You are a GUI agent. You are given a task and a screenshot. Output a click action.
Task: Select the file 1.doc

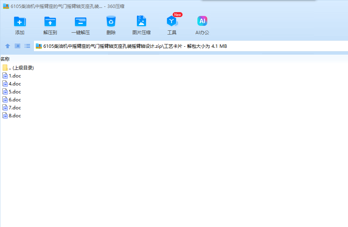(11, 76)
